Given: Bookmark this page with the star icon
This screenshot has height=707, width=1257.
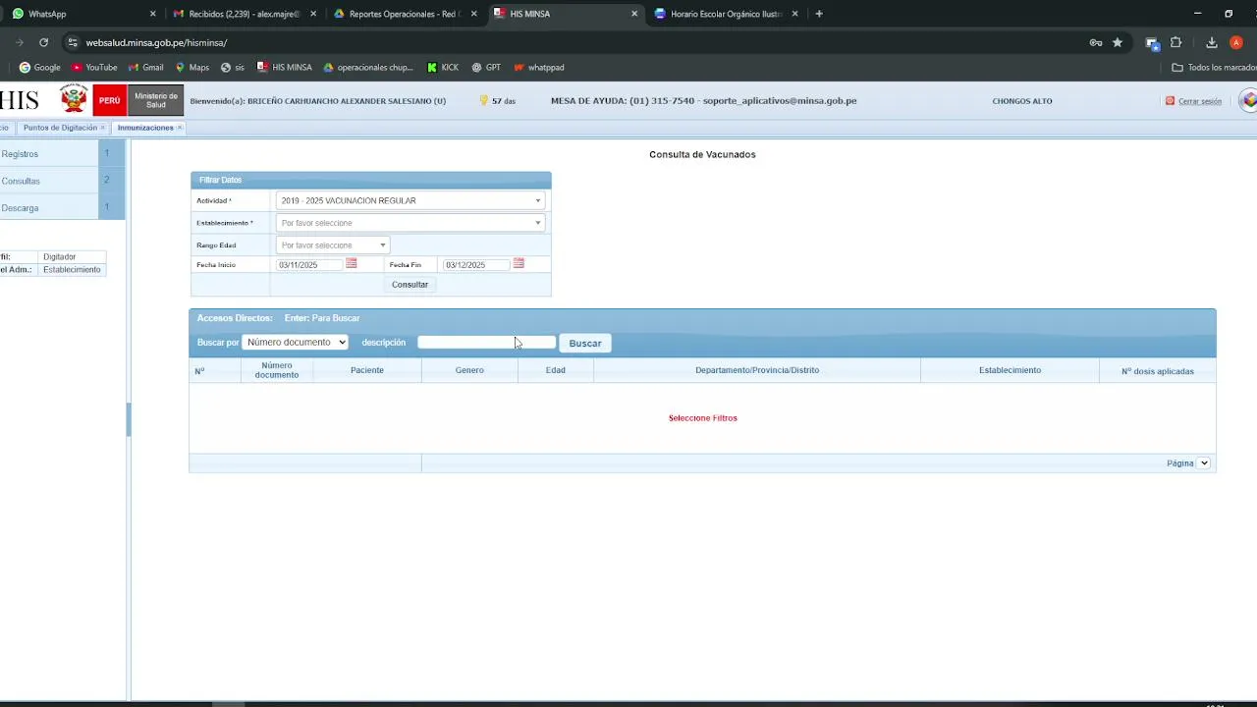Looking at the screenshot, I should pyautogui.click(x=1118, y=42).
